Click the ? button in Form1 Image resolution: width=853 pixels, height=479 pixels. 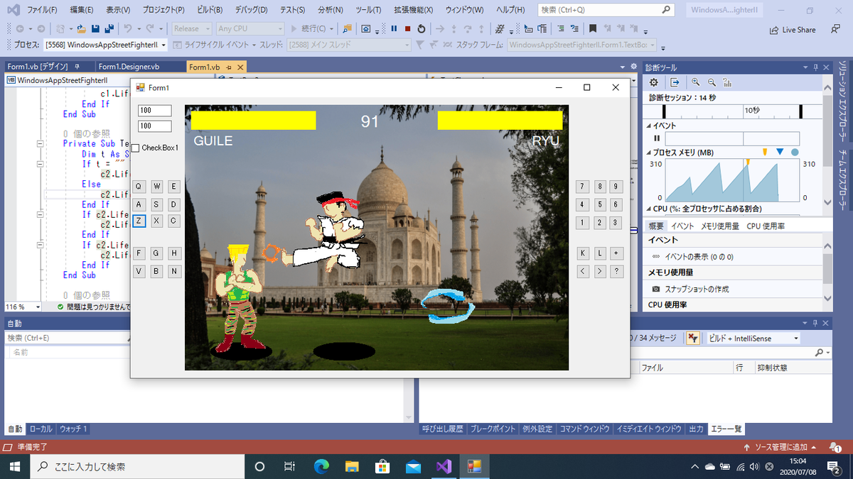click(616, 271)
